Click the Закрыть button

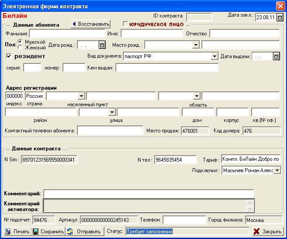click(268, 232)
